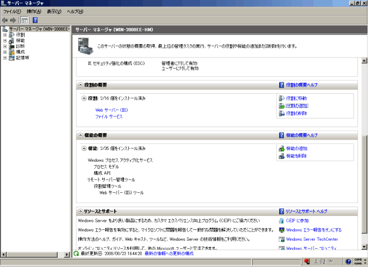Open Help from the toolbar question-mark icon
368x267 pixels.
(35, 20)
